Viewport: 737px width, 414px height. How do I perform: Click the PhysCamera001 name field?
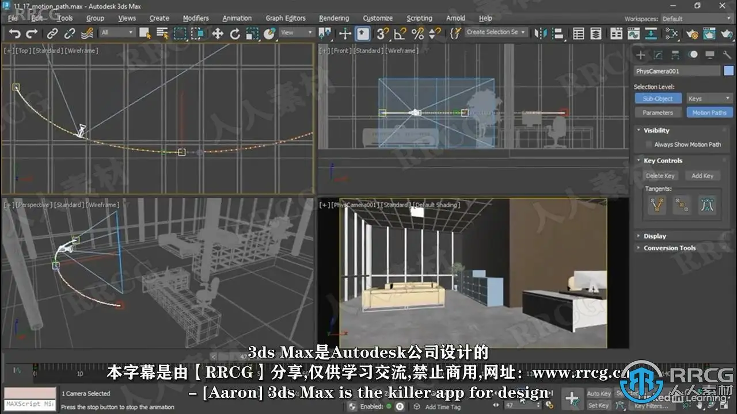pyautogui.click(x=677, y=71)
